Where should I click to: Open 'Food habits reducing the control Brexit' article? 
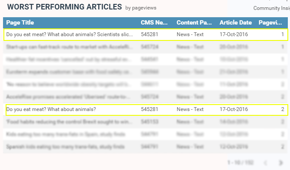[69, 122]
